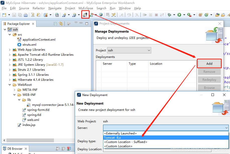Open the Source menu
Viewport: 230px width, 154px height.
pos(24,8)
